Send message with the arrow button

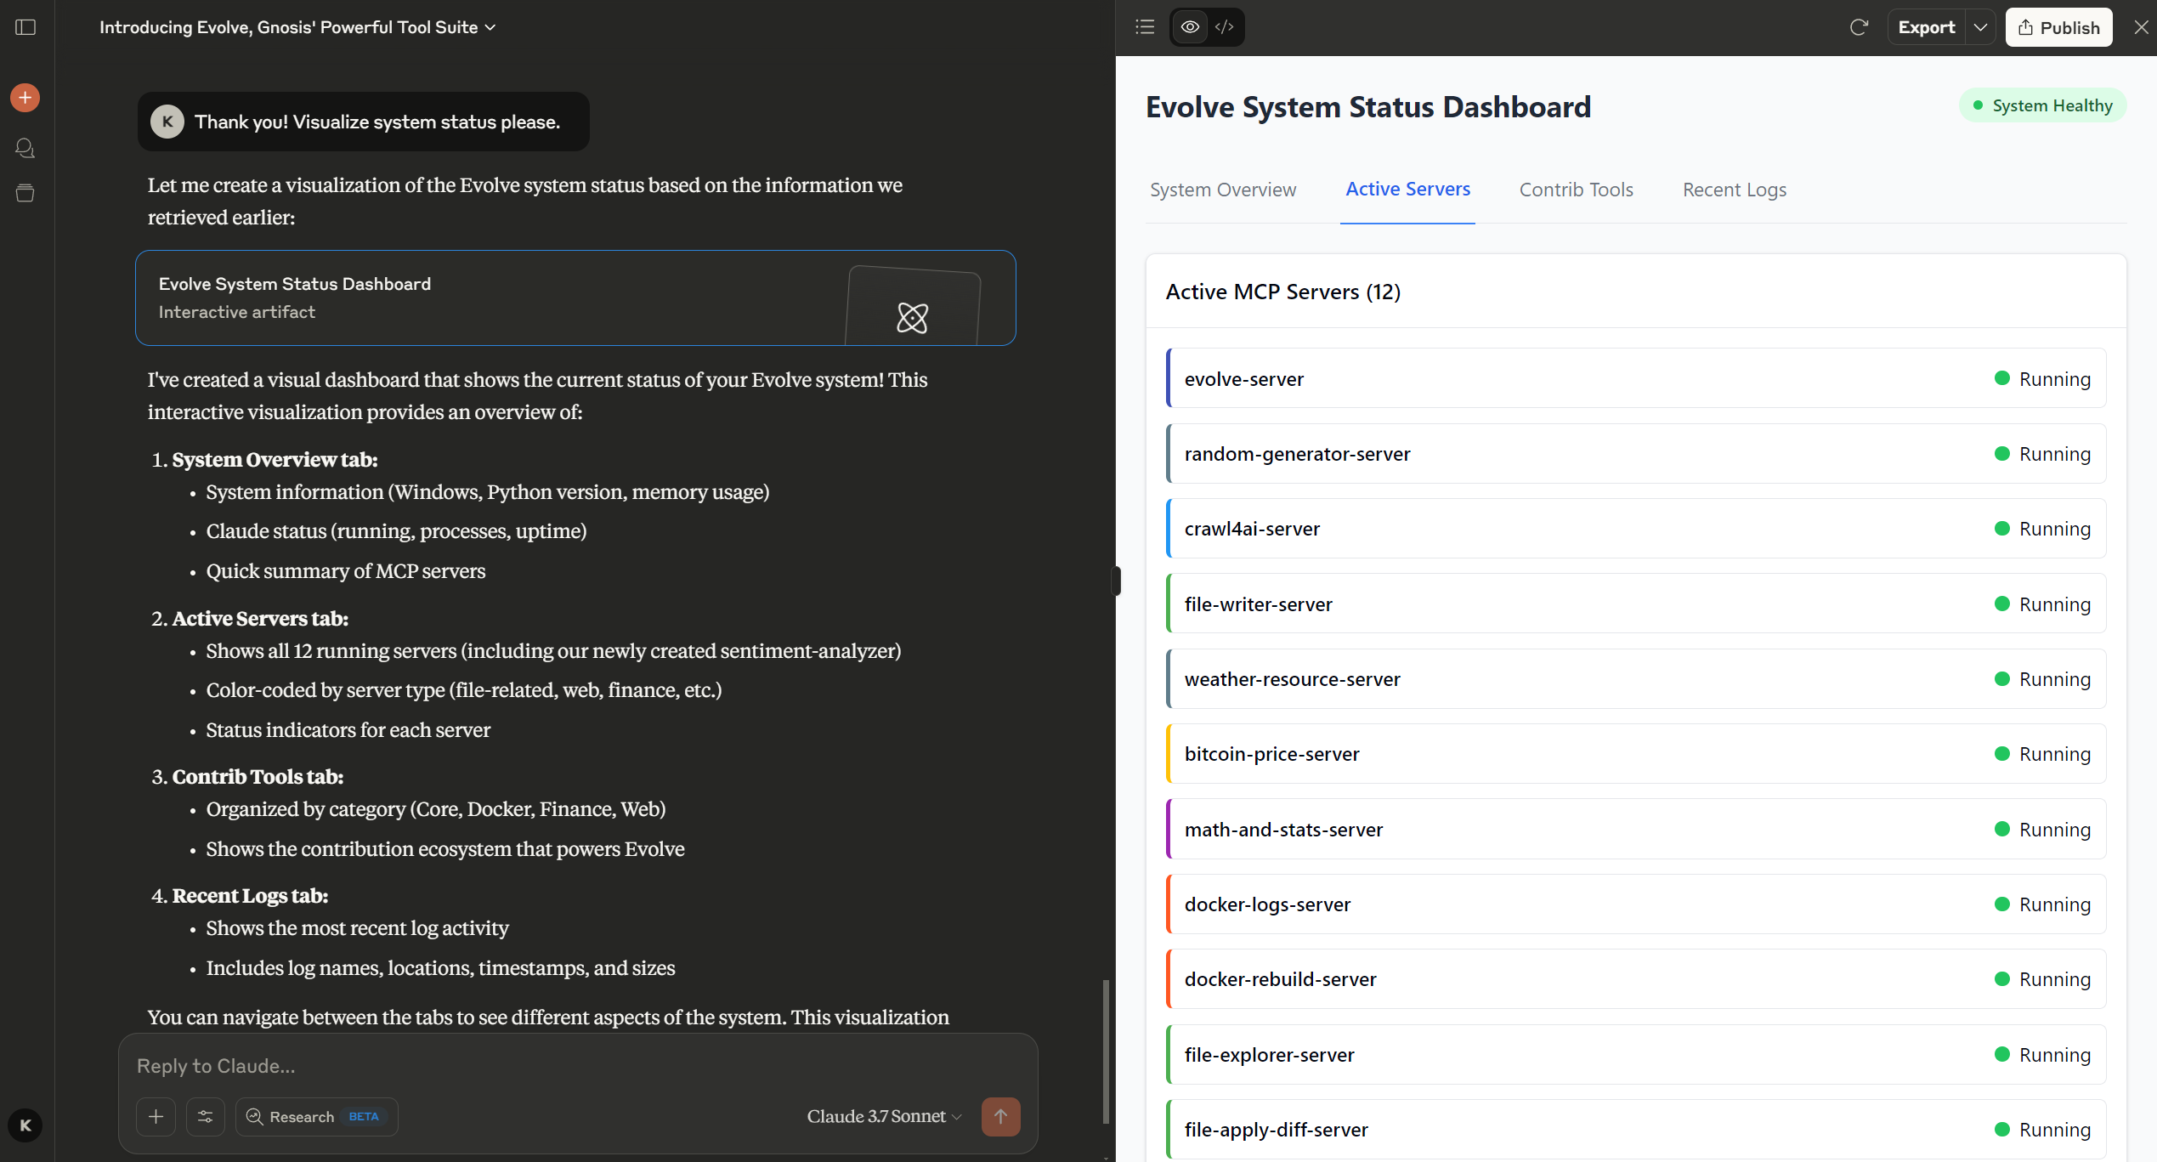point(1000,1117)
